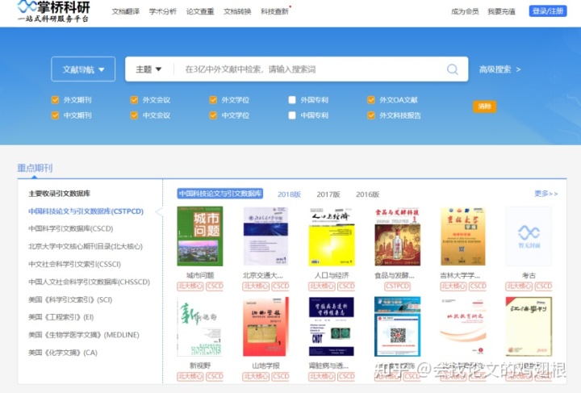The width and height of the screenshot is (581, 393).
Task: Click the magnifier search icon
Action: coord(452,69)
